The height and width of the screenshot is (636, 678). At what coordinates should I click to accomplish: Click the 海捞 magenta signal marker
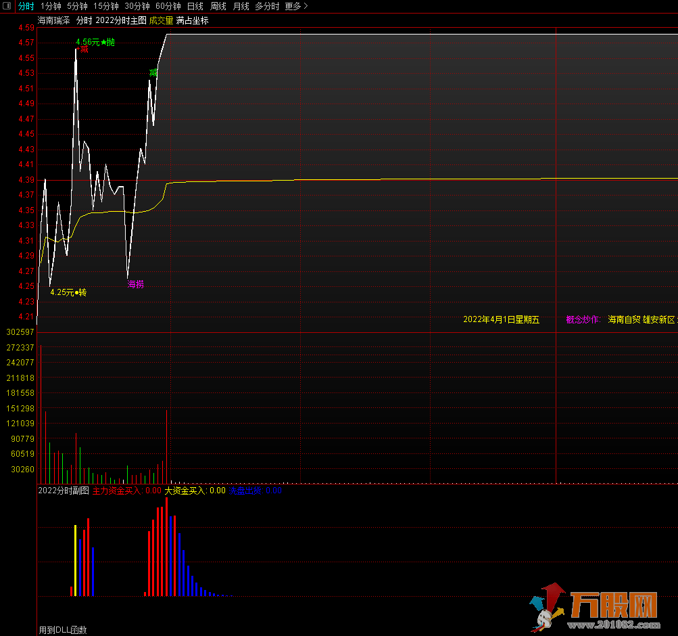(135, 284)
